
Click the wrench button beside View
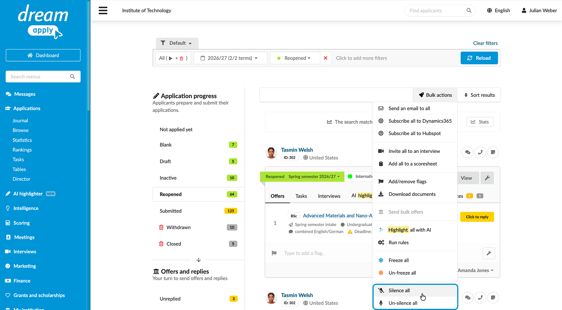pos(487,178)
